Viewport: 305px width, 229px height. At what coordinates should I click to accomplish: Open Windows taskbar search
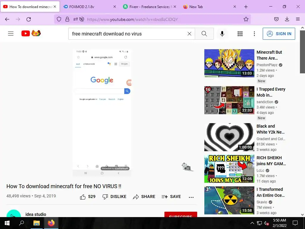(21, 223)
